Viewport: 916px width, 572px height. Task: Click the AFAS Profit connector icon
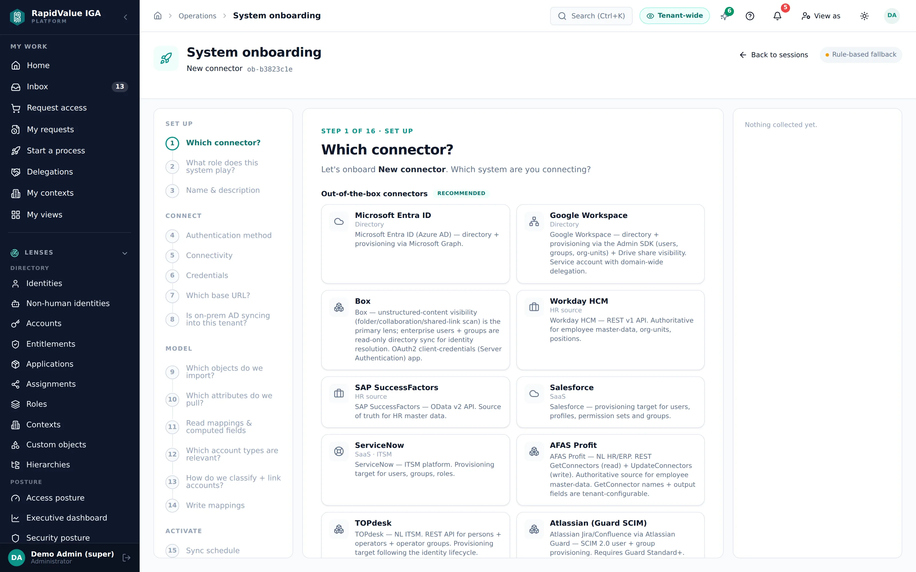coord(534,451)
